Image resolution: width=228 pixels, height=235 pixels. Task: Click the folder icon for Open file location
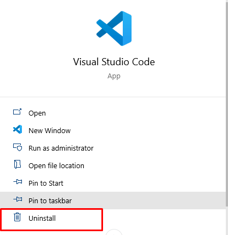pos(18,164)
